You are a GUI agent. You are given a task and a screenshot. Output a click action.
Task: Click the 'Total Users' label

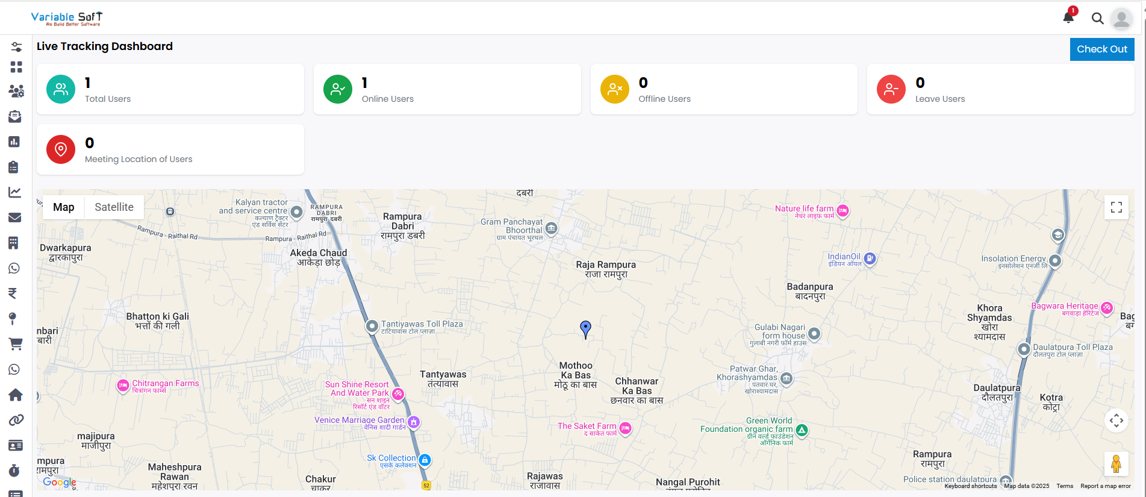pos(108,99)
